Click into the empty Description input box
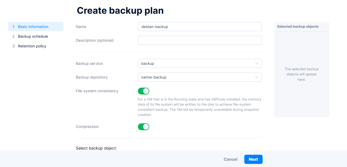347x167 pixels. (x=199, y=40)
